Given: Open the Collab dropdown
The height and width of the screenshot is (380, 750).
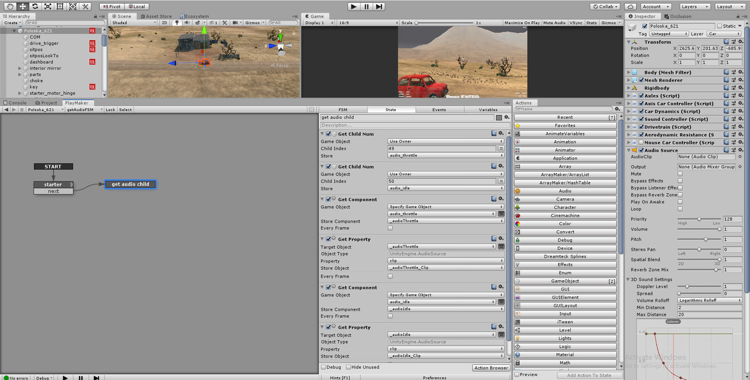Looking at the screenshot, I should [x=606, y=6].
